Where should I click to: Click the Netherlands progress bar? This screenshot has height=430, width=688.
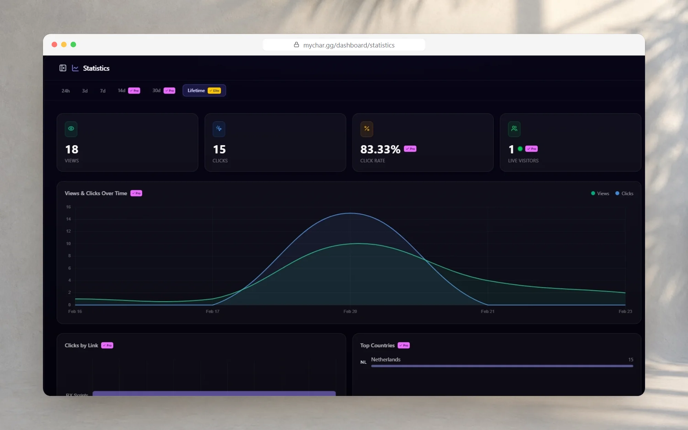(502, 366)
